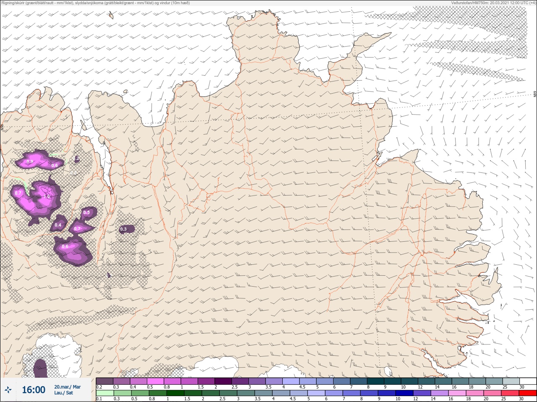Image resolution: width=537 pixels, height=402 pixels.
Task: Pick the bright pink 0.5 swatch in upper legend row
Action: [155, 381]
